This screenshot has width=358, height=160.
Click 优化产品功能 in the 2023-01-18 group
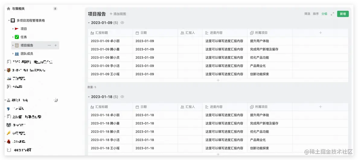(x=259, y=131)
